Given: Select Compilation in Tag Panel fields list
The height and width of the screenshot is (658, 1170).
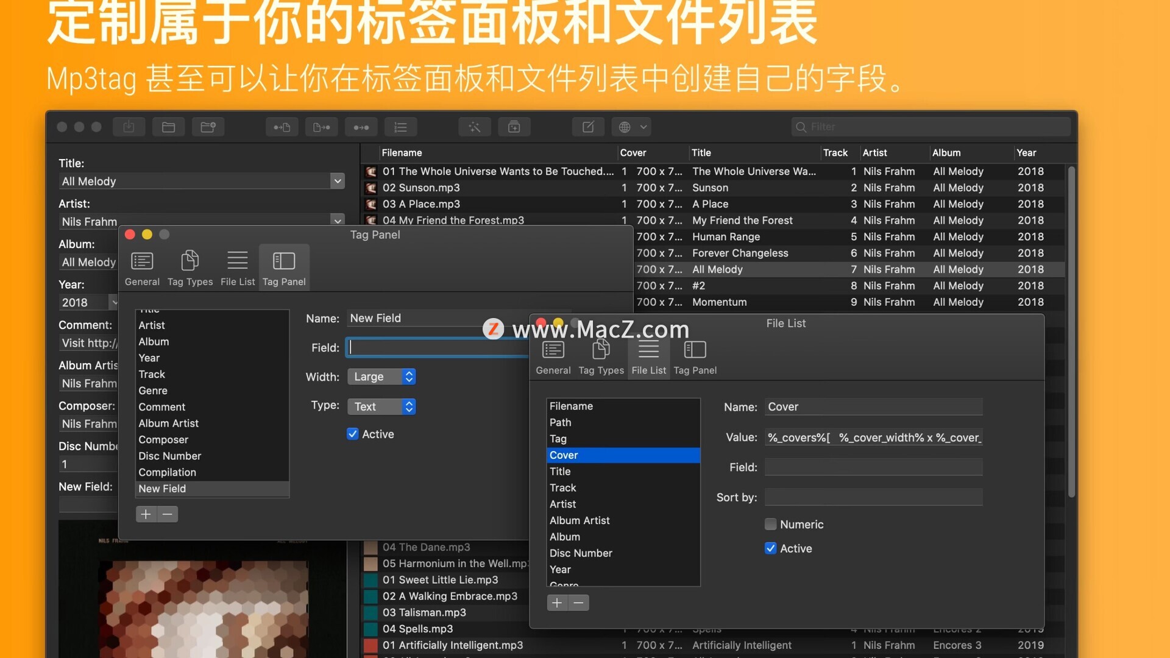Looking at the screenshot, I should point(212,472).
